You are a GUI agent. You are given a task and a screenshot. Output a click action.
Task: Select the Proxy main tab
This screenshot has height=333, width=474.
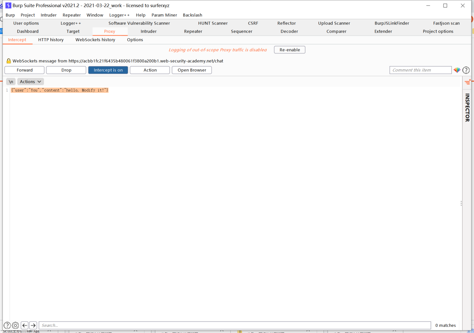(x=110, y=31)
